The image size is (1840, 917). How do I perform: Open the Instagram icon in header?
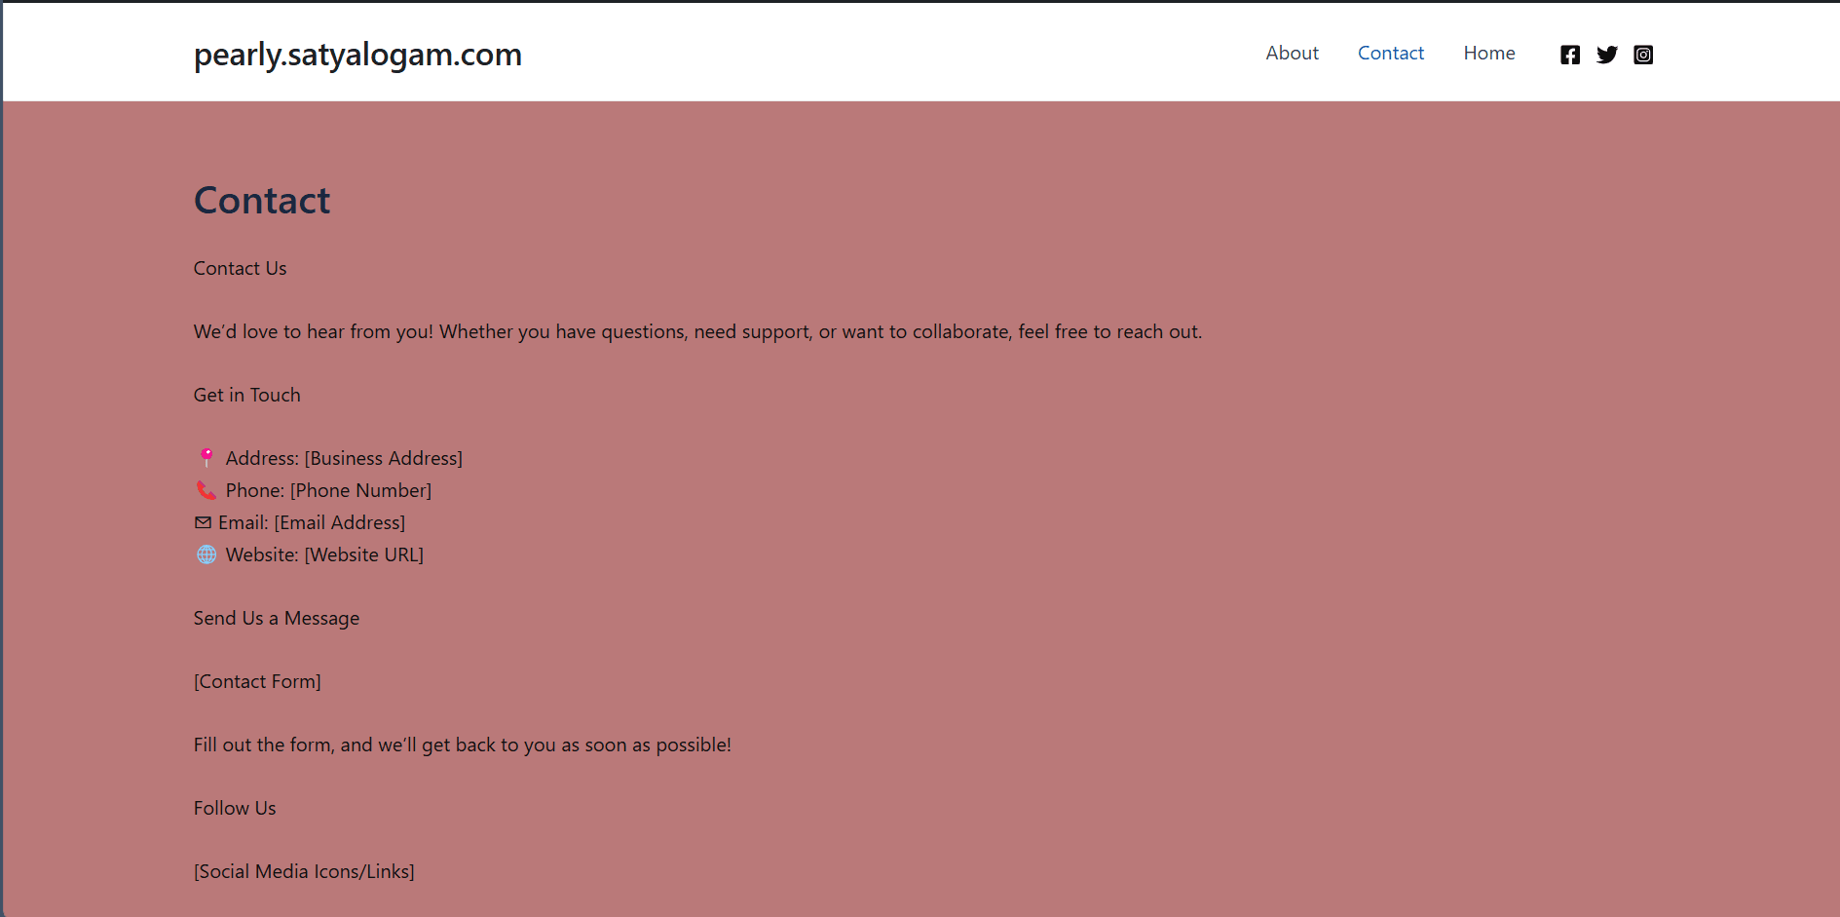(x=1643, y=55)
